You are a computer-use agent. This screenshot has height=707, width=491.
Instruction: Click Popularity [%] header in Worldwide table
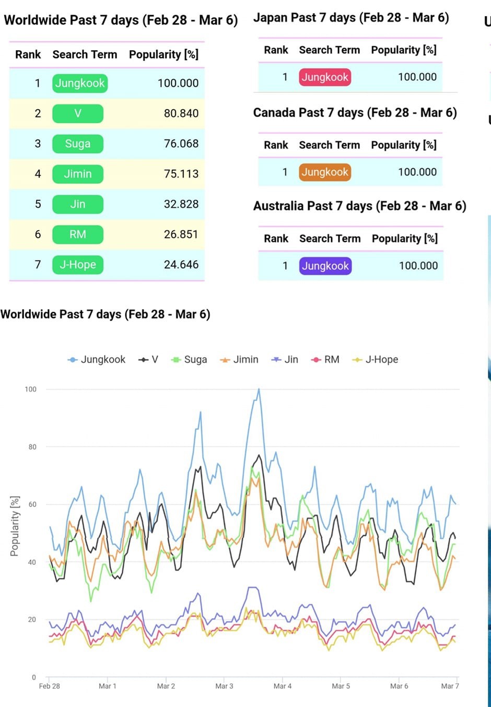pyautogui.click(x=163, y=54)
